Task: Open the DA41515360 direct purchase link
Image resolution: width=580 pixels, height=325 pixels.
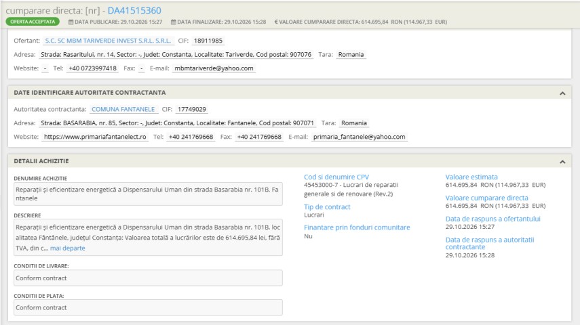Action: [134, 10]
